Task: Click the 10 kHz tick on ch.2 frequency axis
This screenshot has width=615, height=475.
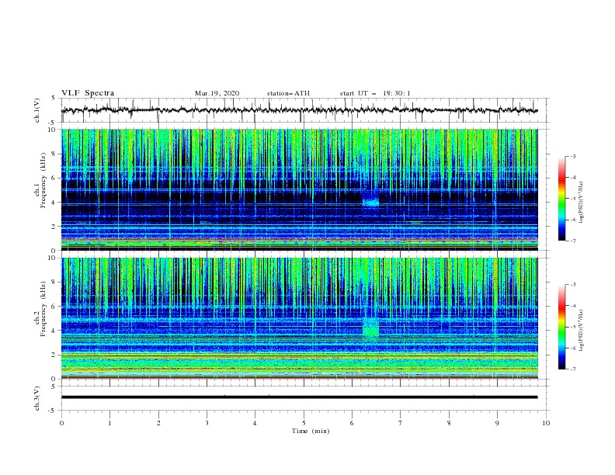Action: pos(54,258)
